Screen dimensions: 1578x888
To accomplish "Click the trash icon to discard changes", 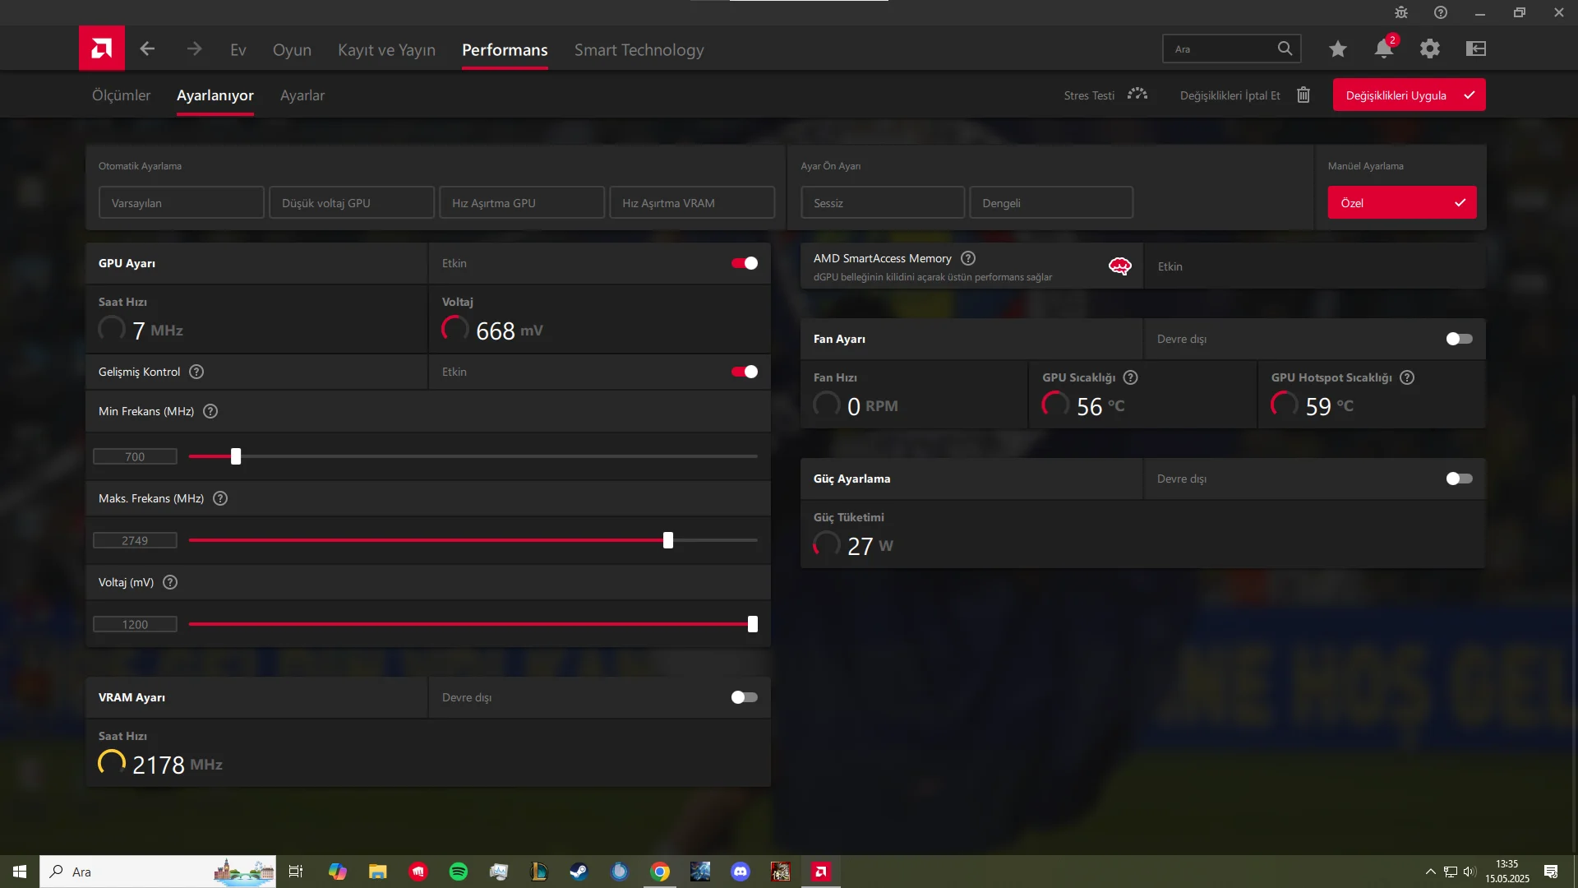I will tap(1303, 95).
